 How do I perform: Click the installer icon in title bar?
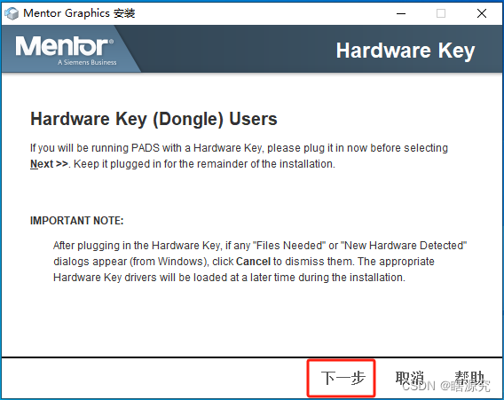pyautogui.click(x=12, y=13)
